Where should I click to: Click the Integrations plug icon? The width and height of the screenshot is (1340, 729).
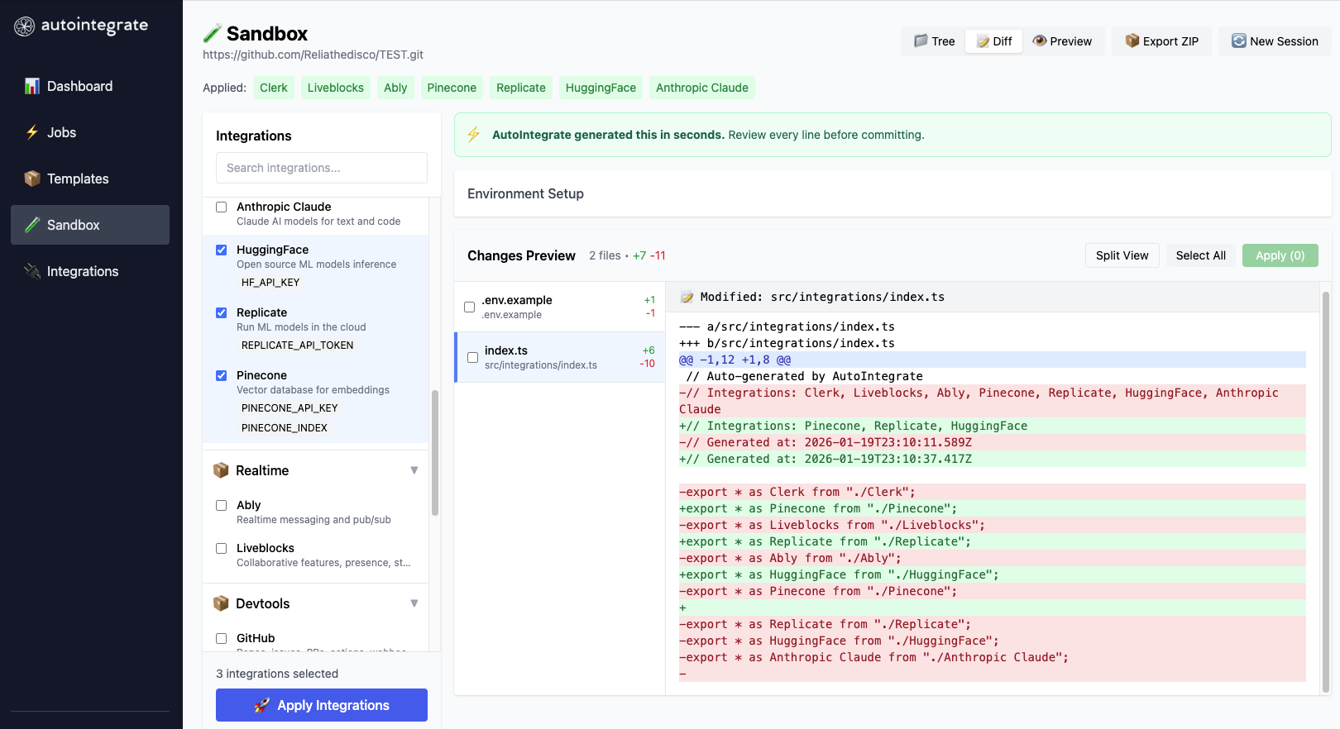pyautogui.click(x=32, y=271)
